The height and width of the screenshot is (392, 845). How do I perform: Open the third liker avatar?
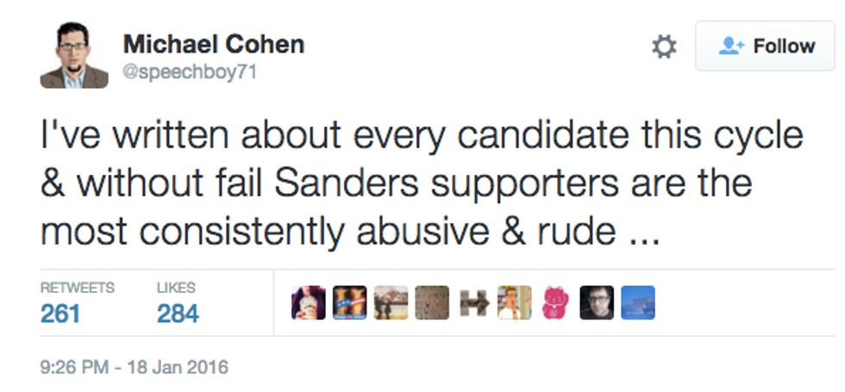click(x=391, y=303)
